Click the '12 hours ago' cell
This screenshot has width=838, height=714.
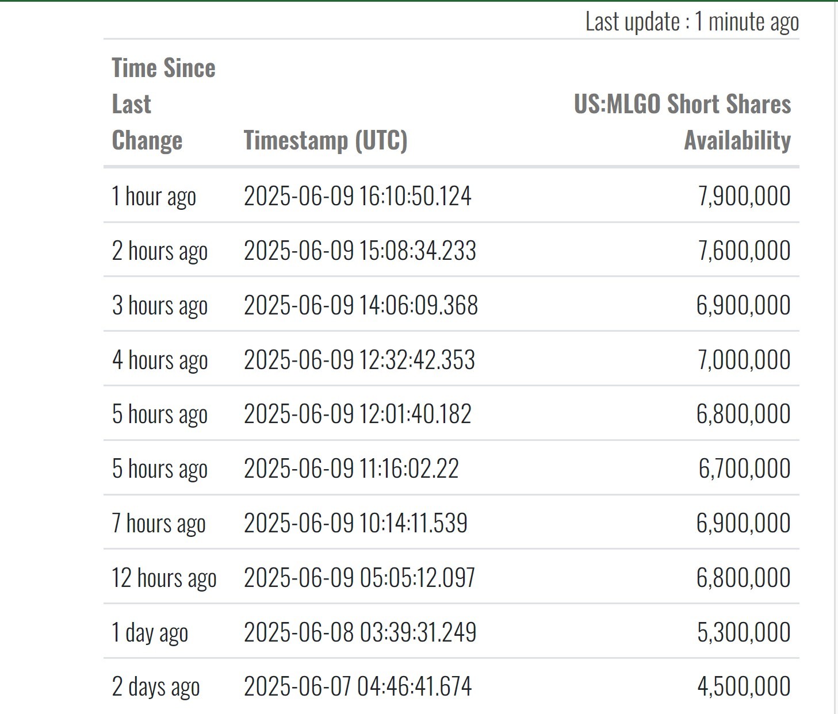pyautogui.click(x=164, y=578)
